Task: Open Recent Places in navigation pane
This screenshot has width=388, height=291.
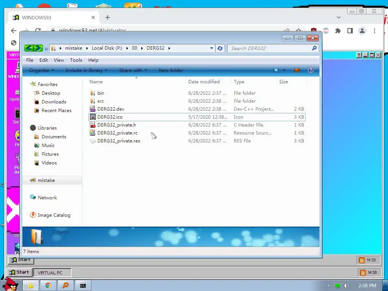Action: (56, 111)
